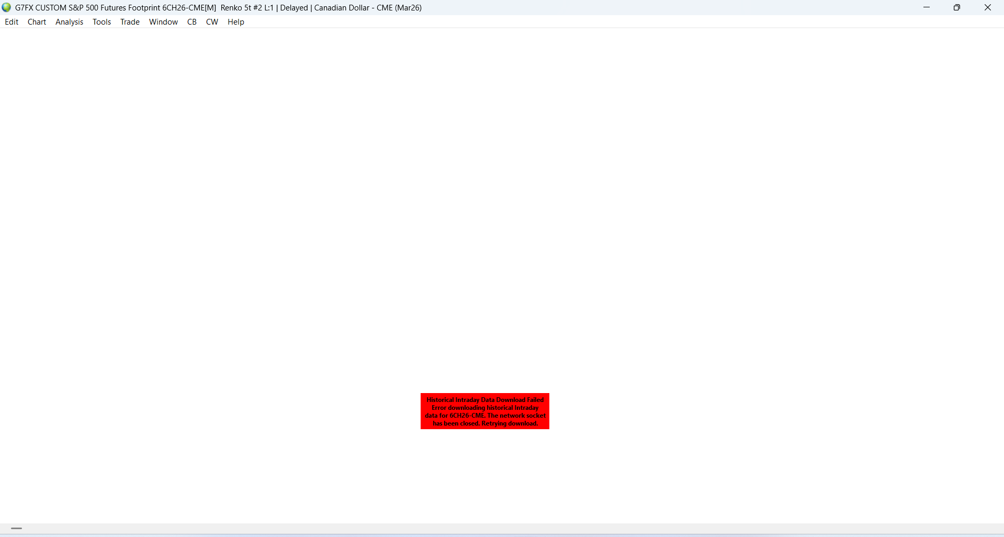Close the chart window

pos(988,7)
